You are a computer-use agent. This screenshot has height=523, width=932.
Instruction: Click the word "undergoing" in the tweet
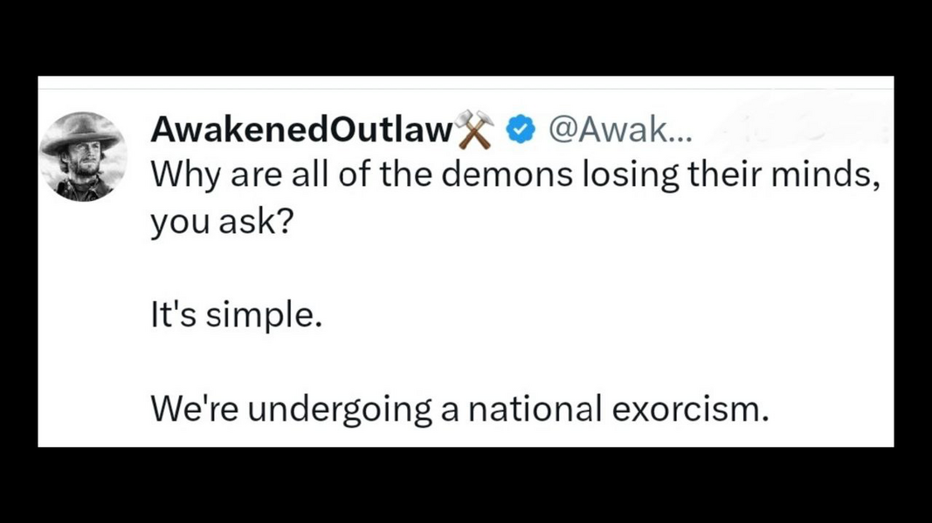[336, 408]
